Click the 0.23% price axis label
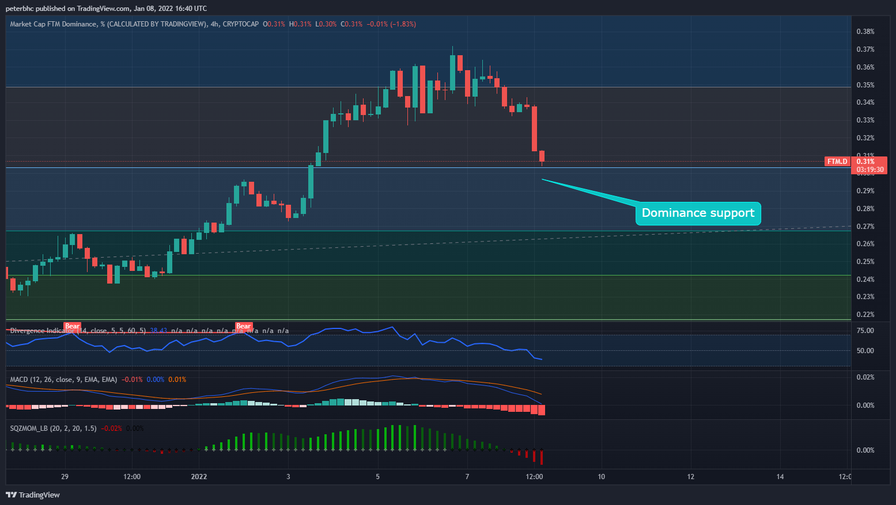Image resolution: width=896 pixels, height=505 pixels. 865,297
